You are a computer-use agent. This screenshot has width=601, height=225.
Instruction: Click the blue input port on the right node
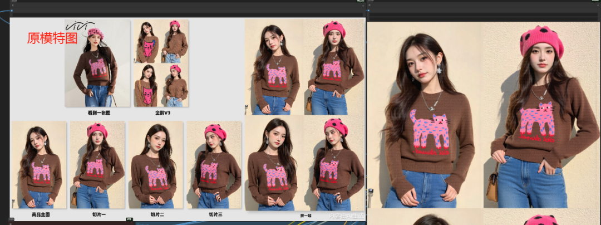(x=370, y=11)
